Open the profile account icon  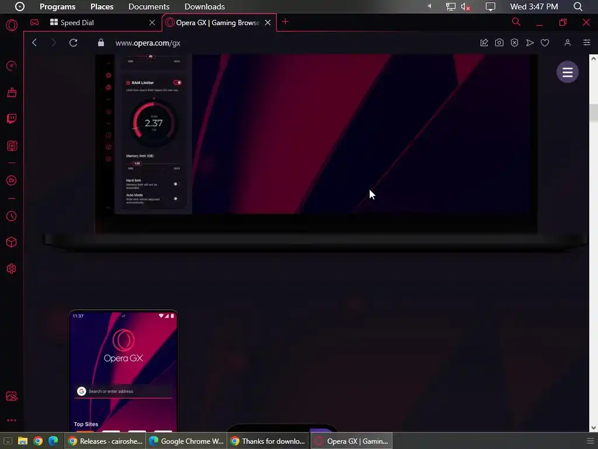[x=568, y=43]
